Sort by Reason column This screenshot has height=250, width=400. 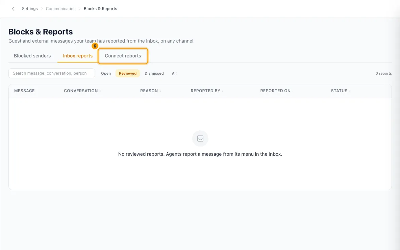pos(150,91)
